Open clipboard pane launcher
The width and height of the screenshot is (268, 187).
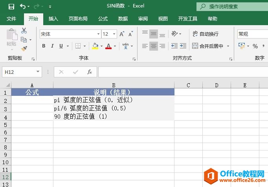pyautogui.click(x=33, y=59)
